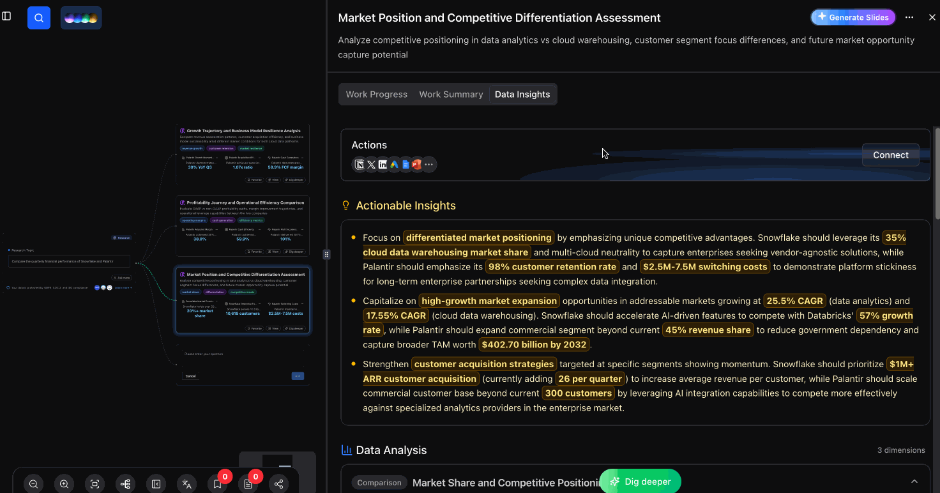Image resolution: width=940 pixels, height=493 pixels.
Task: Connect the actions integrations
Action: (890, 155)
